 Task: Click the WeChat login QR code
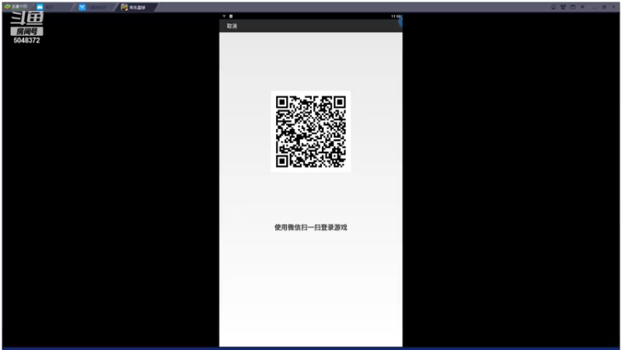click(x=310, y=131)
